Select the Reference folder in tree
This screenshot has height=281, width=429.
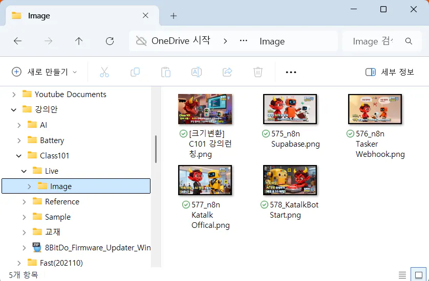coord(62,201)
